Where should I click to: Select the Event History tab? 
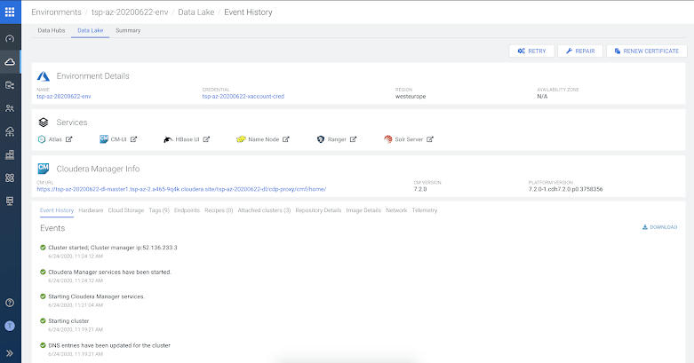click(x=57, y=210)
